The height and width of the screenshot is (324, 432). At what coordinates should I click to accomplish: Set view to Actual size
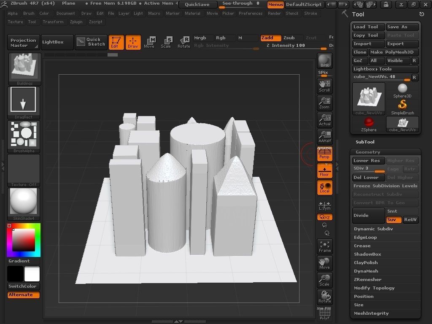pos(324,120)
